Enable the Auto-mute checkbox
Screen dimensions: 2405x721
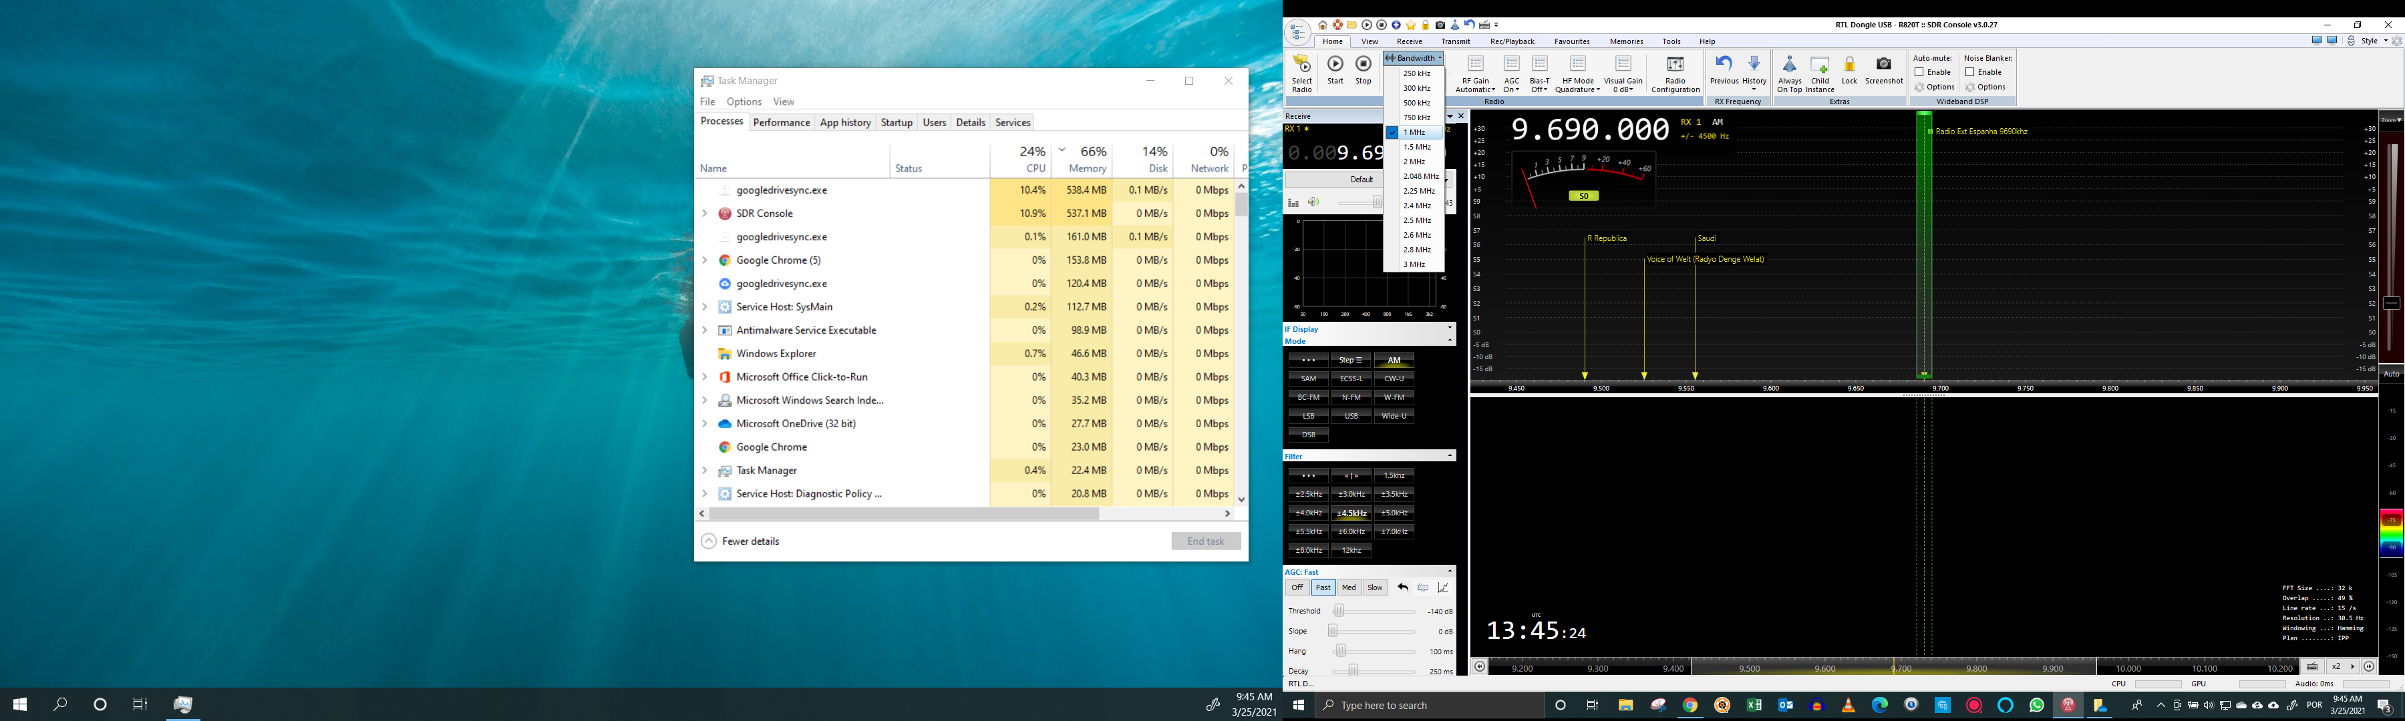(x=1919, y=72)
